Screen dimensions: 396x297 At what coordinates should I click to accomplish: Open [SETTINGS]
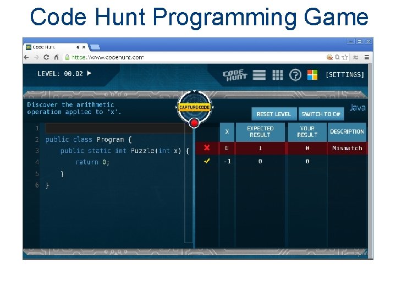point(345,75)
